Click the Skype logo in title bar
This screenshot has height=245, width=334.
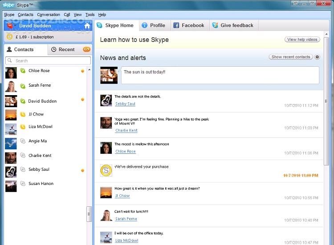pos(8,5)
